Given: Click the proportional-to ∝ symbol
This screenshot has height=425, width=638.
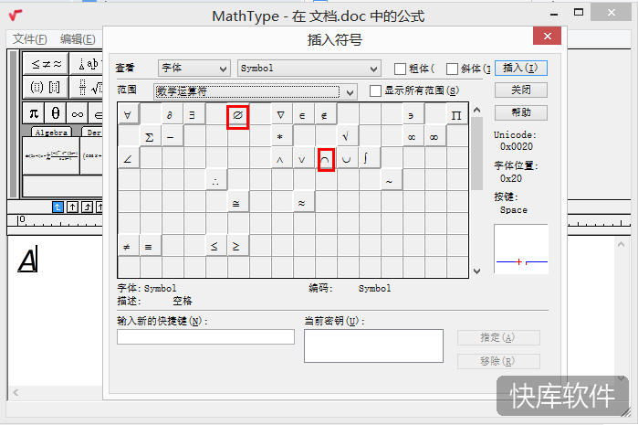Looking at the screenshot, I should click(x=413, y=135).
